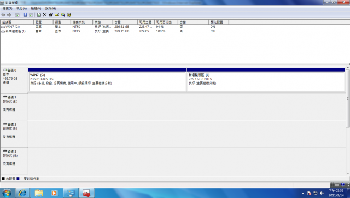Click the 229.05 free space cell
The width and height of the screenshot is (350, 198).
tap(145, 31)
